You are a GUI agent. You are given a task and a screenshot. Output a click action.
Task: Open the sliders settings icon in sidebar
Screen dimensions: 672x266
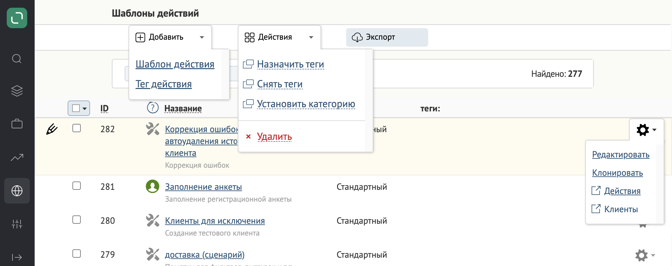pyautogui.click(x=17, y=224)
